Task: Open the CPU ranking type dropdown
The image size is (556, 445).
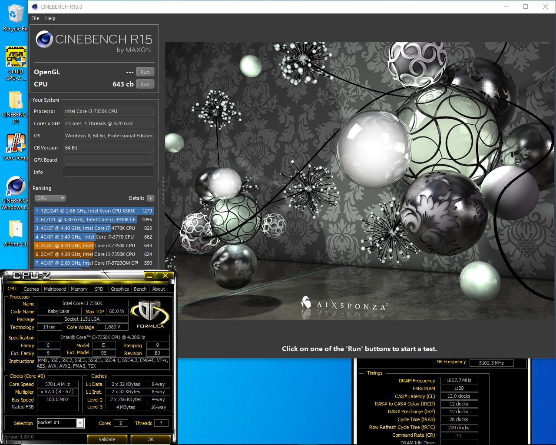Action: coord(50,198)
